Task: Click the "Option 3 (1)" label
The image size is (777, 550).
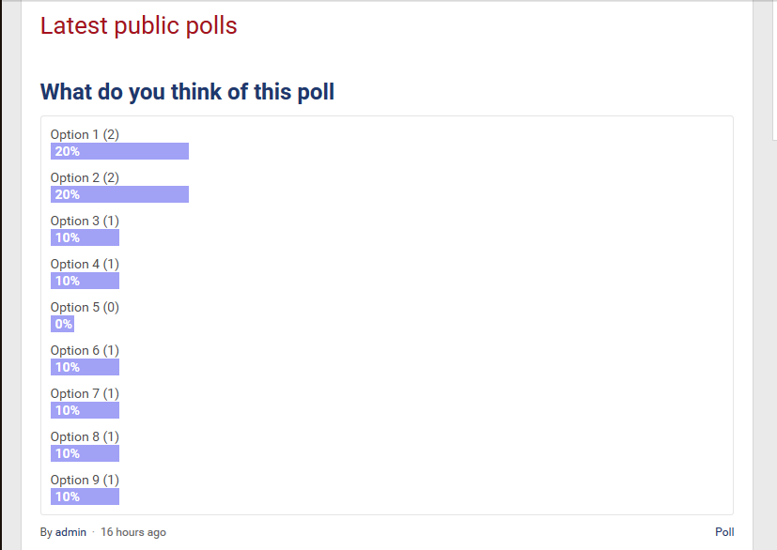Action: pos(85,221)
